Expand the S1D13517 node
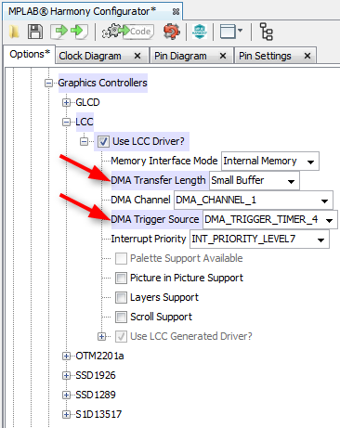The height and width of the screenshot is (428, 340). tap(66, 415)
